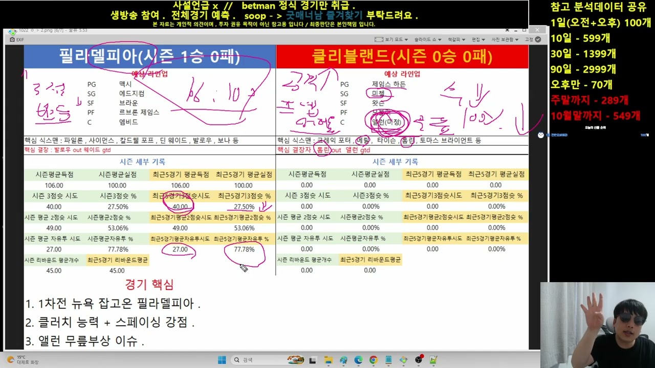Open the Notepad icon on the taskbar

(x=388, y=360)
